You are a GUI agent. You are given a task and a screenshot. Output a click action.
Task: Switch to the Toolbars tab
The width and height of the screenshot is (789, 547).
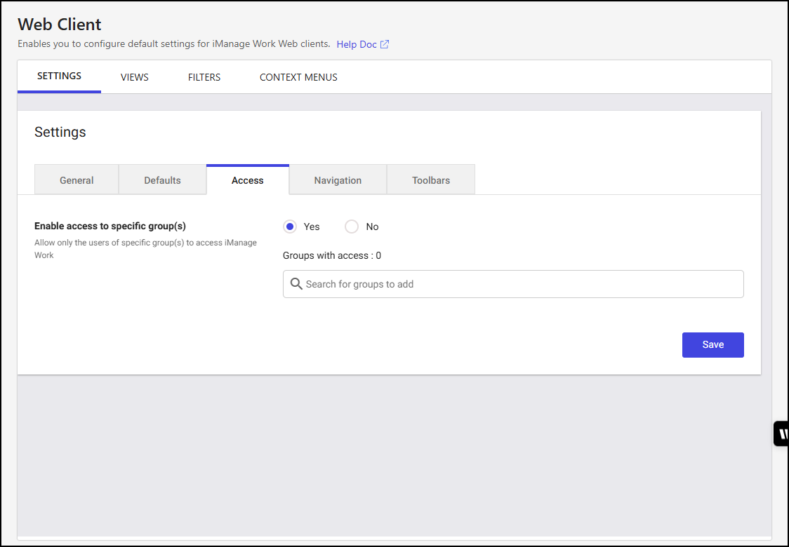pos(430,180)
